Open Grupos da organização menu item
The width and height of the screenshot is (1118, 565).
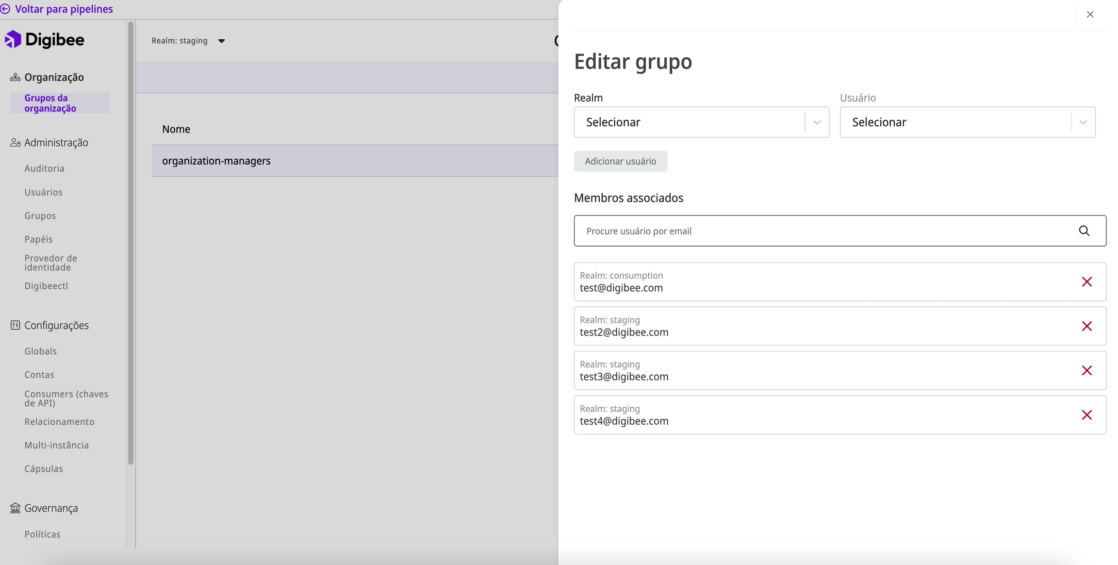(x=50, y=103)
